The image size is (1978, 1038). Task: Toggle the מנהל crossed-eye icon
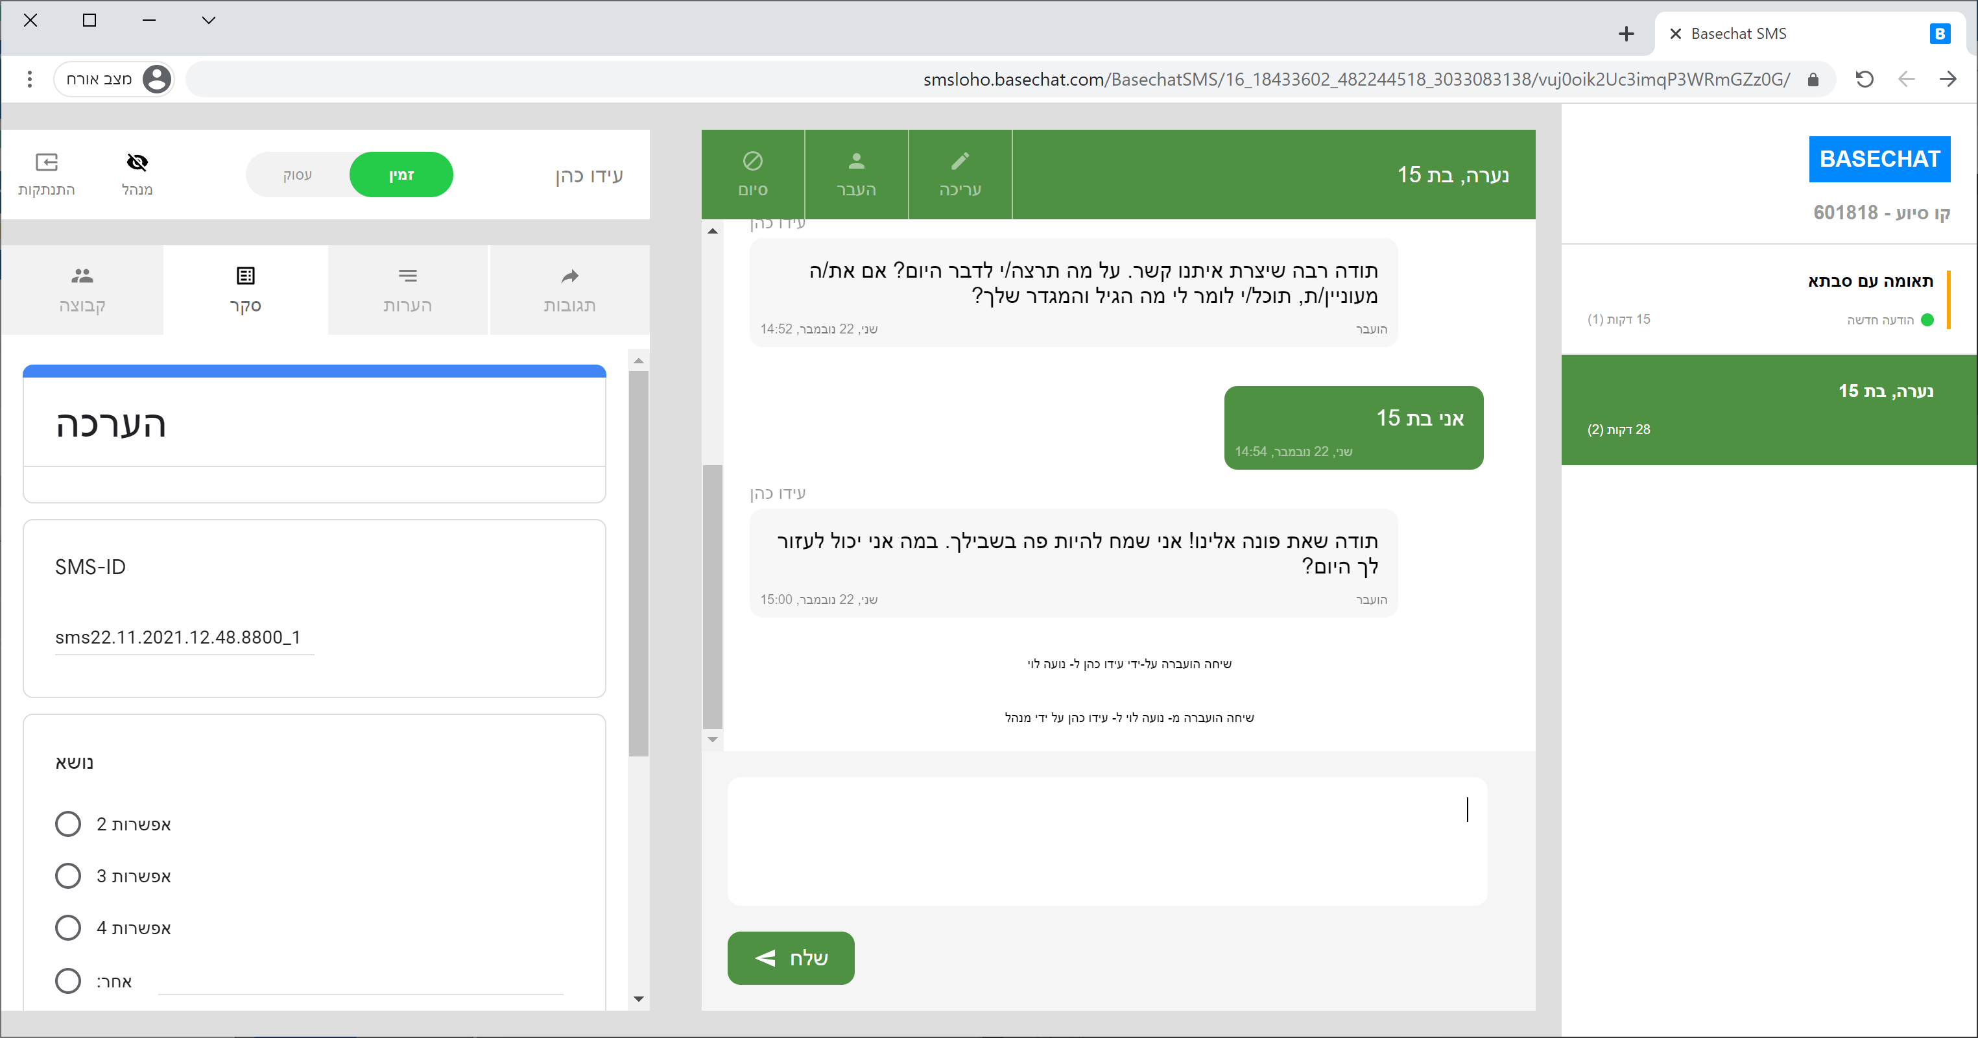[x=137, y=163]
